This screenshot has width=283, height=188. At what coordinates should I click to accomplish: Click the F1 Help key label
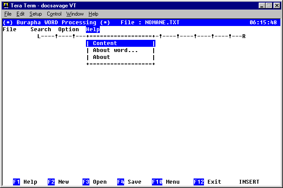tap(25, 182)
